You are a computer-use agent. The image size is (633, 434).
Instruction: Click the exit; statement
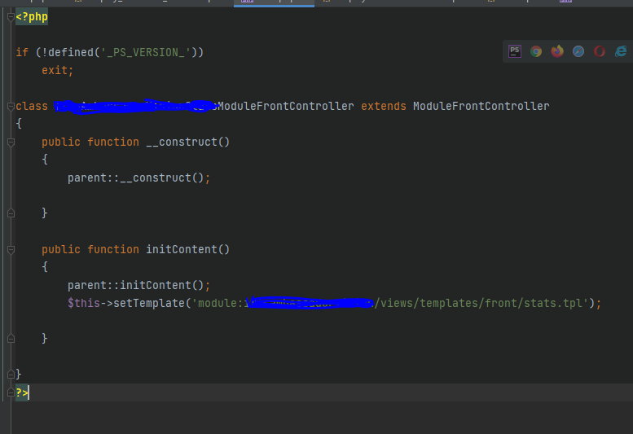coord(57,70)
